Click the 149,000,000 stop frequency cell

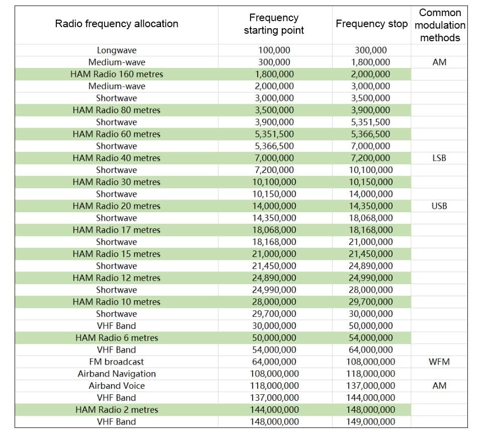click(371, 421)
